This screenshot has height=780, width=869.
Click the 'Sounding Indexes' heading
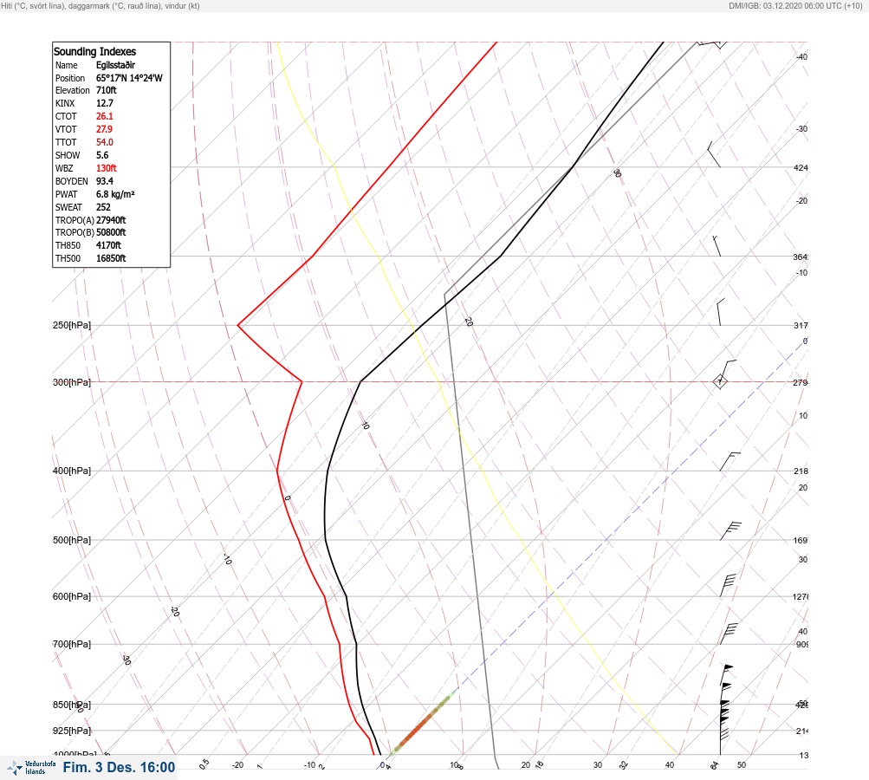(94, 51)
